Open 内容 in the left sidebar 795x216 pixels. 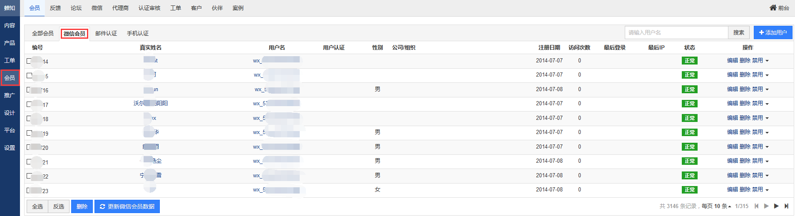coord(10,25)
